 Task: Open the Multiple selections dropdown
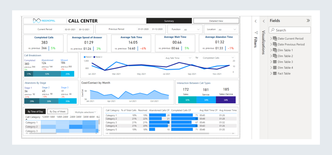click(85, 112)
